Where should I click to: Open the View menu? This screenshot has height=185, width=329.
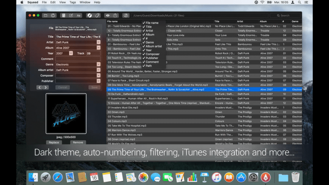tap(62, 2)
